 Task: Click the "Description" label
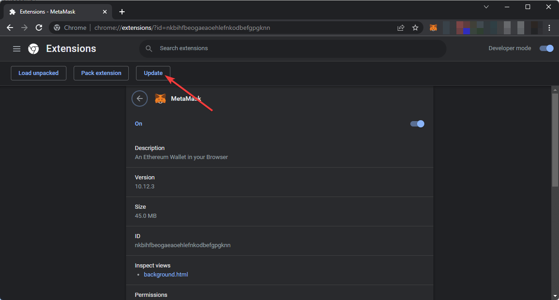150,148
